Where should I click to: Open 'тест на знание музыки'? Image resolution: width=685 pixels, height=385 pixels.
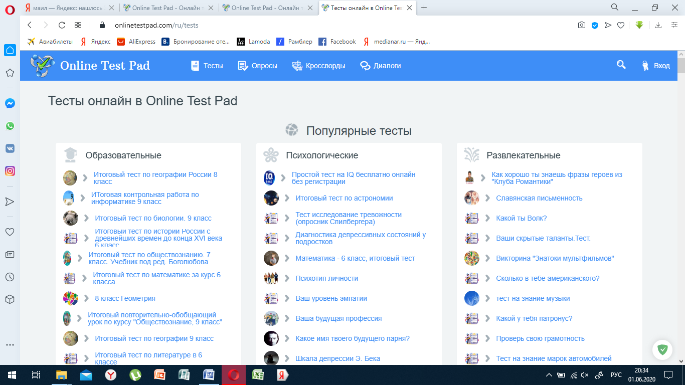click(533, 298)
